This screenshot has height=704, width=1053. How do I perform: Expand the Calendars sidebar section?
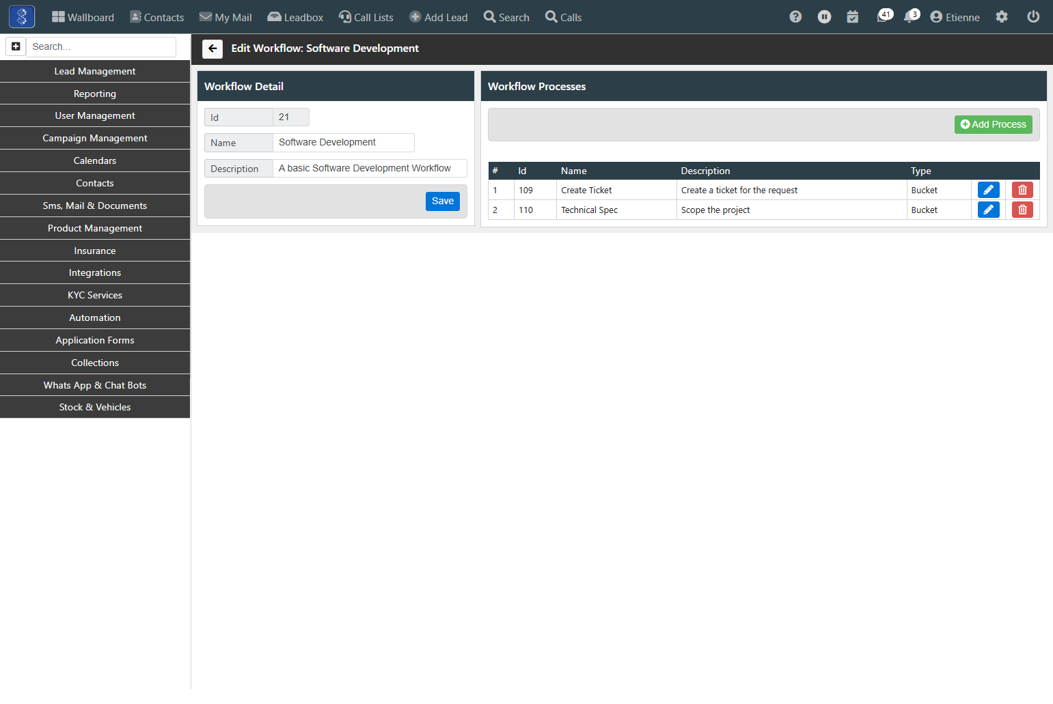point(95,160)
